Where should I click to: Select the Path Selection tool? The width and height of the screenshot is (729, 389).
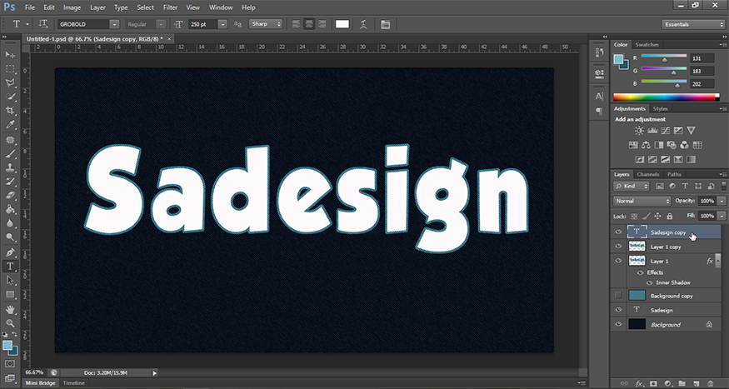click(x=10, y=280)
